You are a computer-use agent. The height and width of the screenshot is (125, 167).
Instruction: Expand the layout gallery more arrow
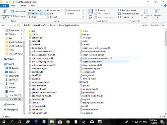84,17
